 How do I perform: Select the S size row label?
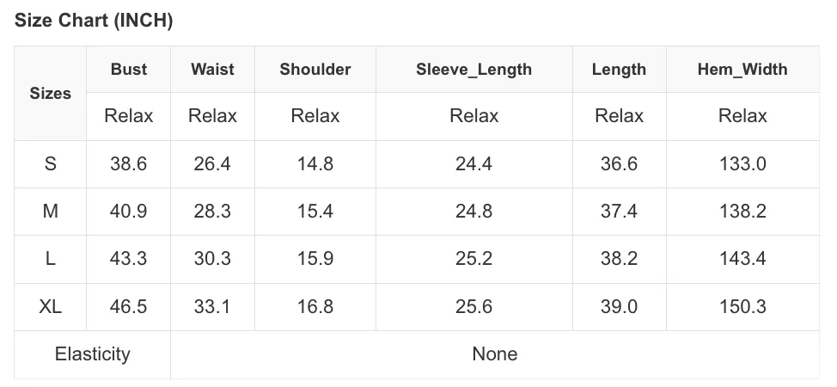click(x=50, y=163)
